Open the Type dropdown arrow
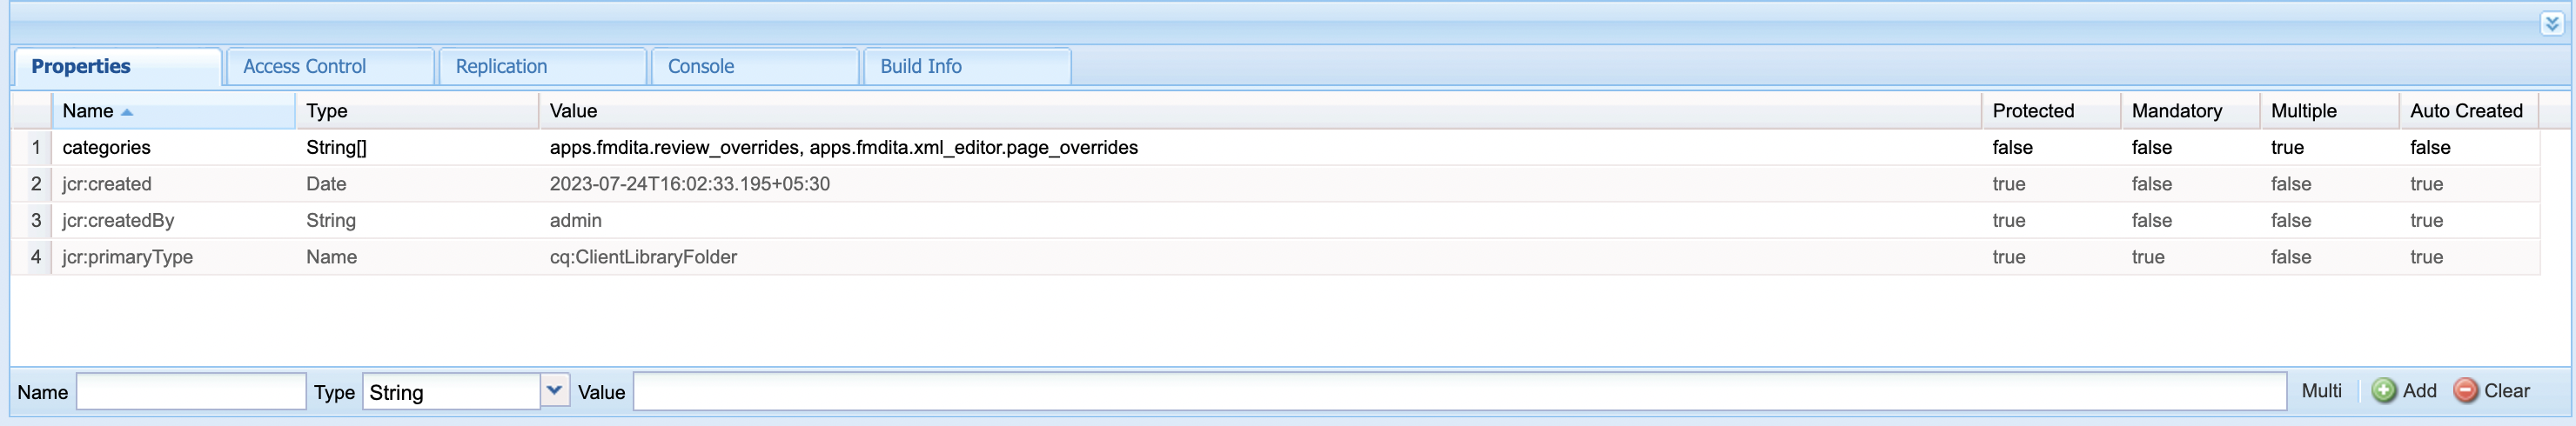2576x426 pixels. pyautogui.click(x=554, y=391)
